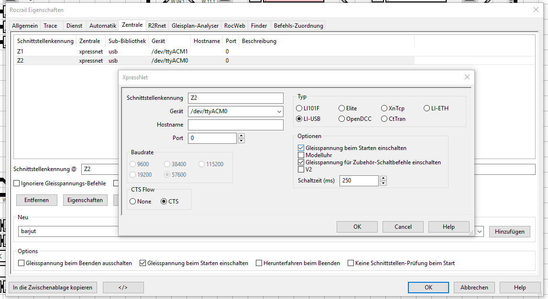
Task: Click the Entfernen button
Action: pos(36,200)
